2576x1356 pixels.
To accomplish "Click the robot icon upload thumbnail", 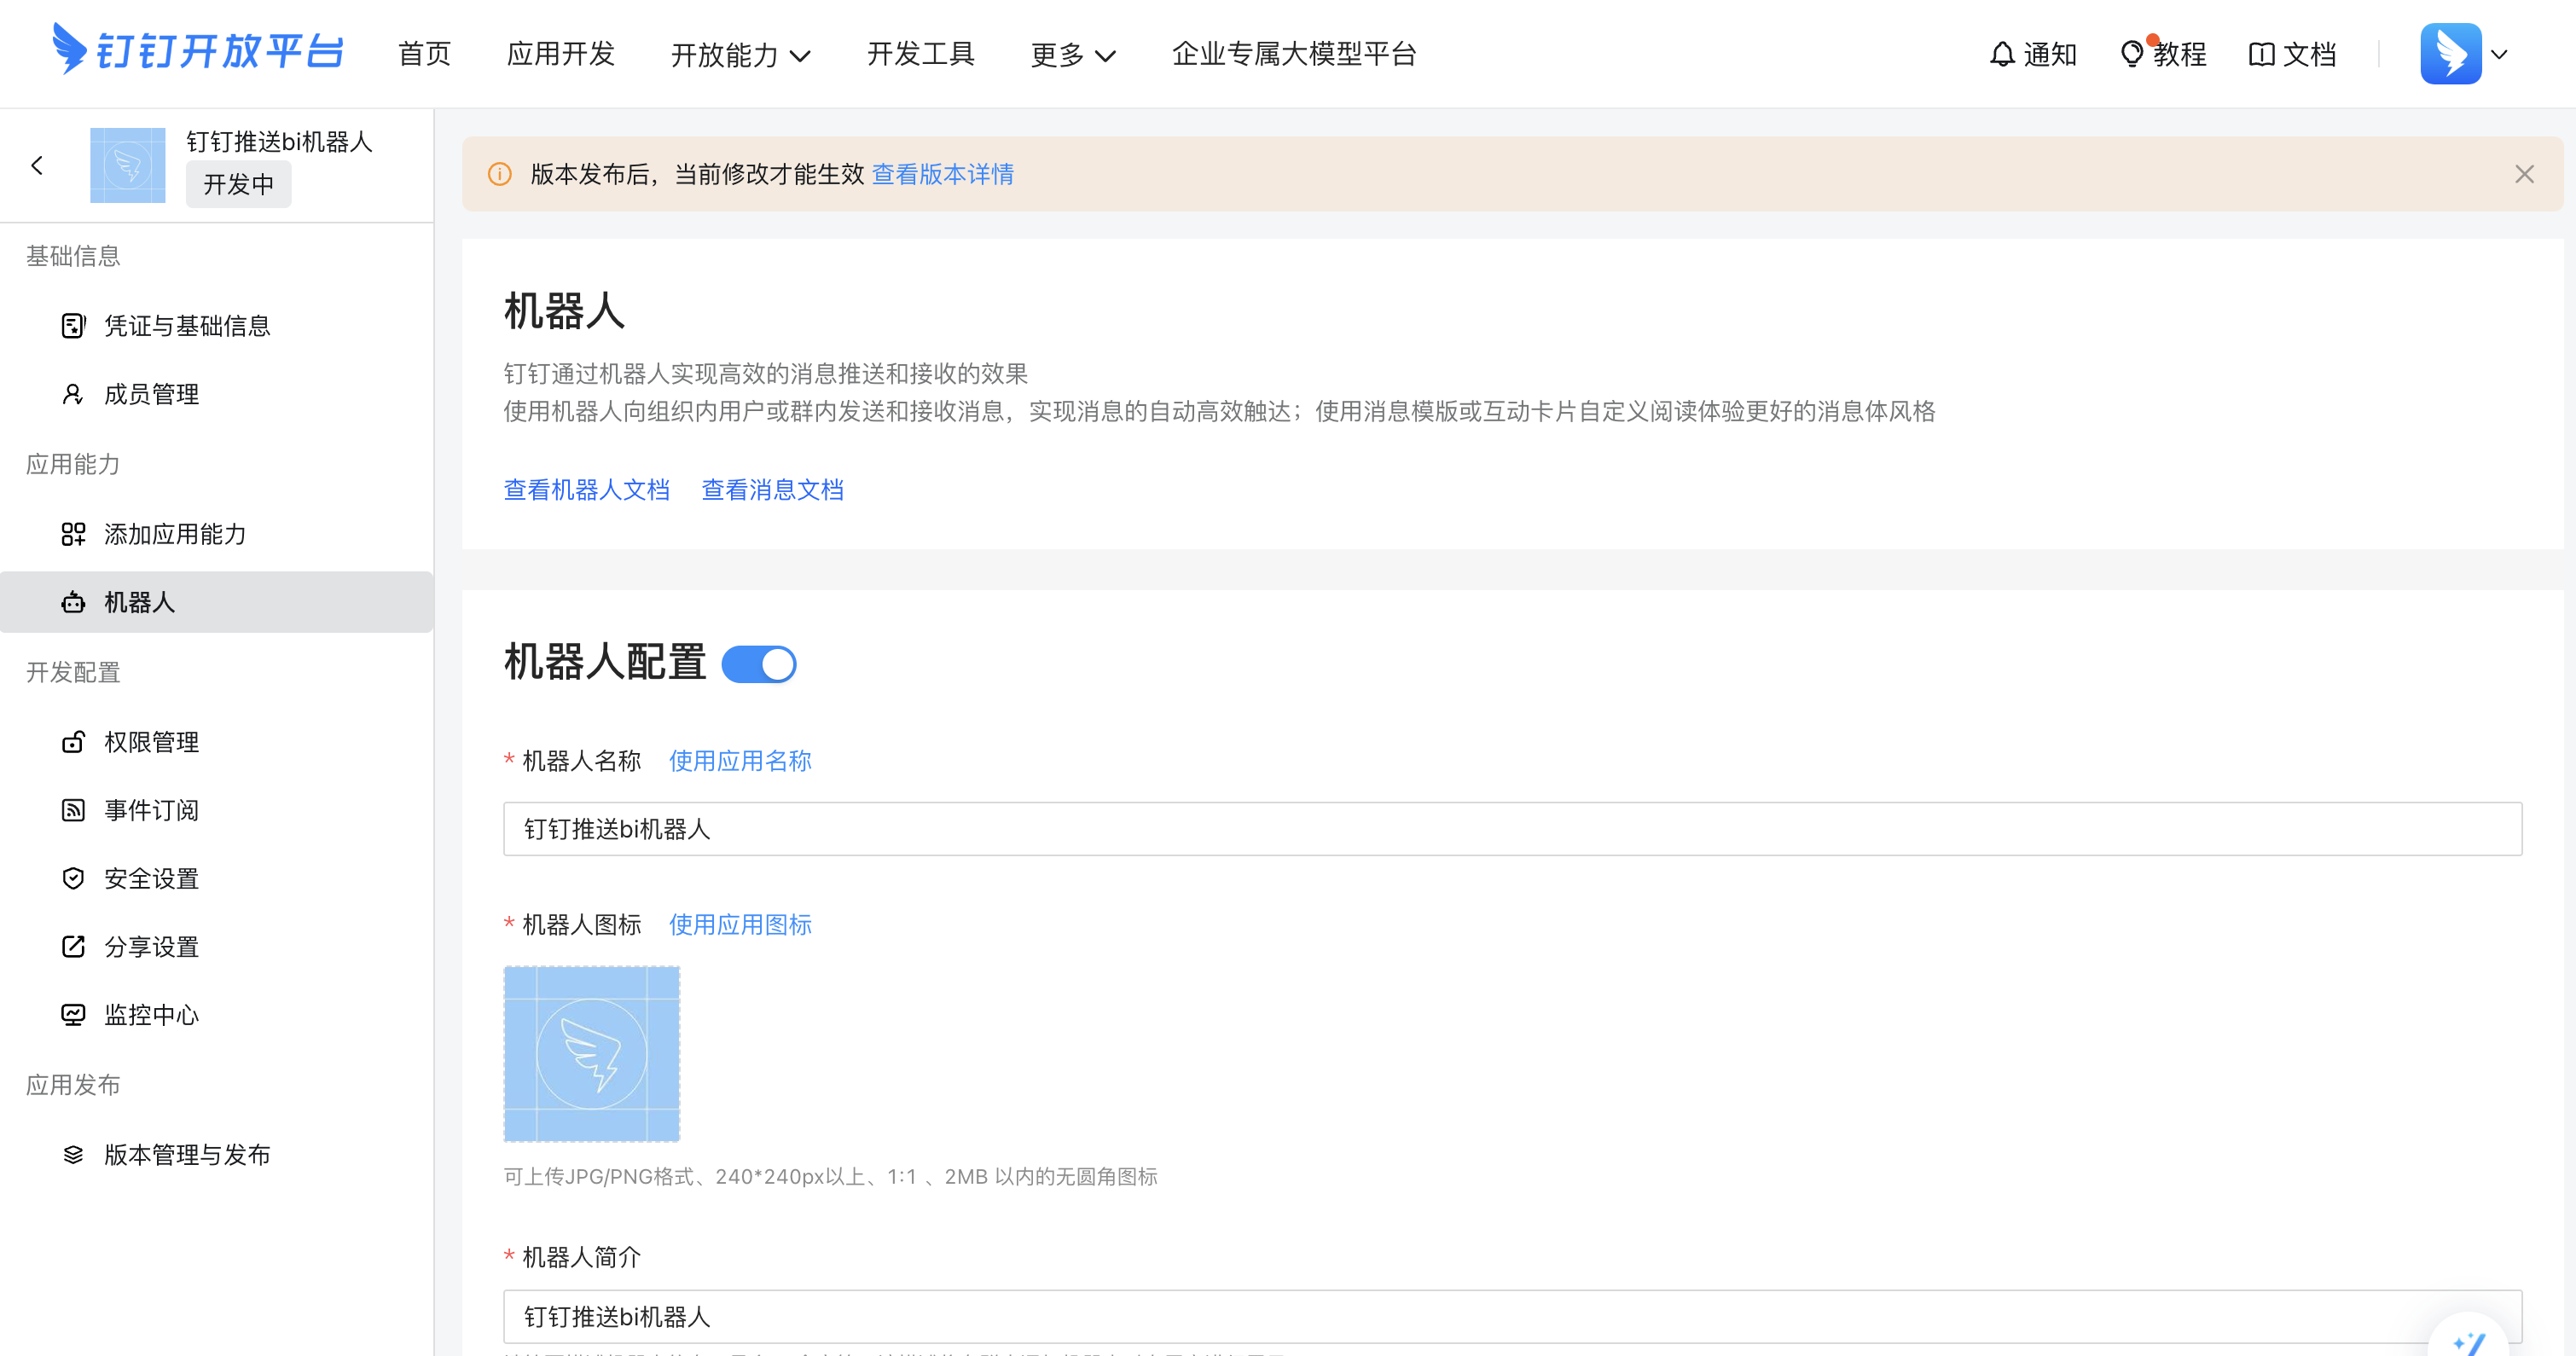I will [x=592, y=1054].
